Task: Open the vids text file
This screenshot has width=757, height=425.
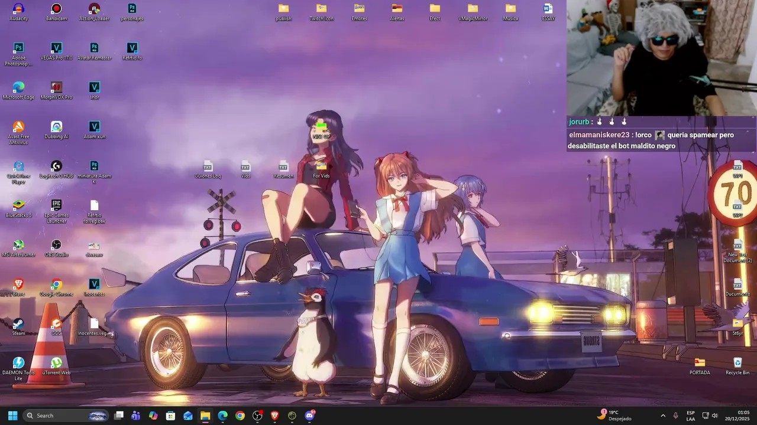Action: pos(245,169)
